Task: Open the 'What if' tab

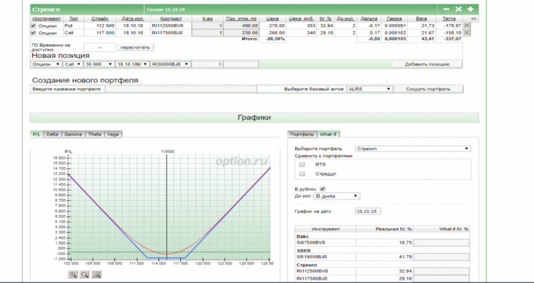Action: [x=328, y=134]
